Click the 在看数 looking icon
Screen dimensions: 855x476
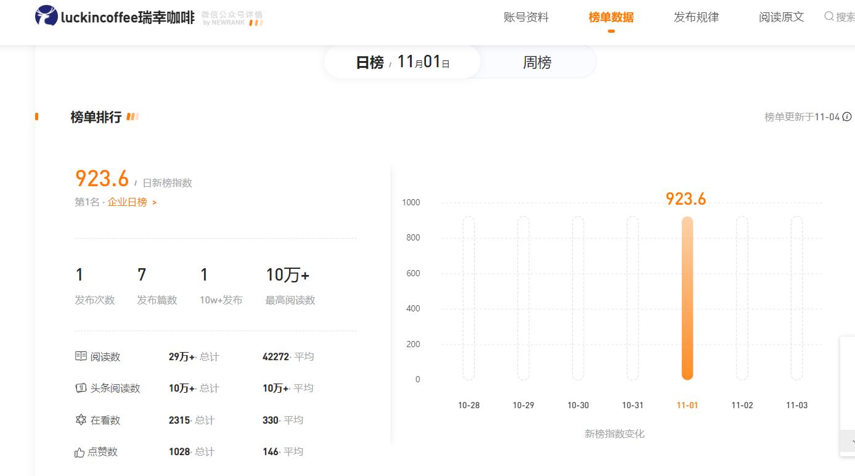coord(81,420)
